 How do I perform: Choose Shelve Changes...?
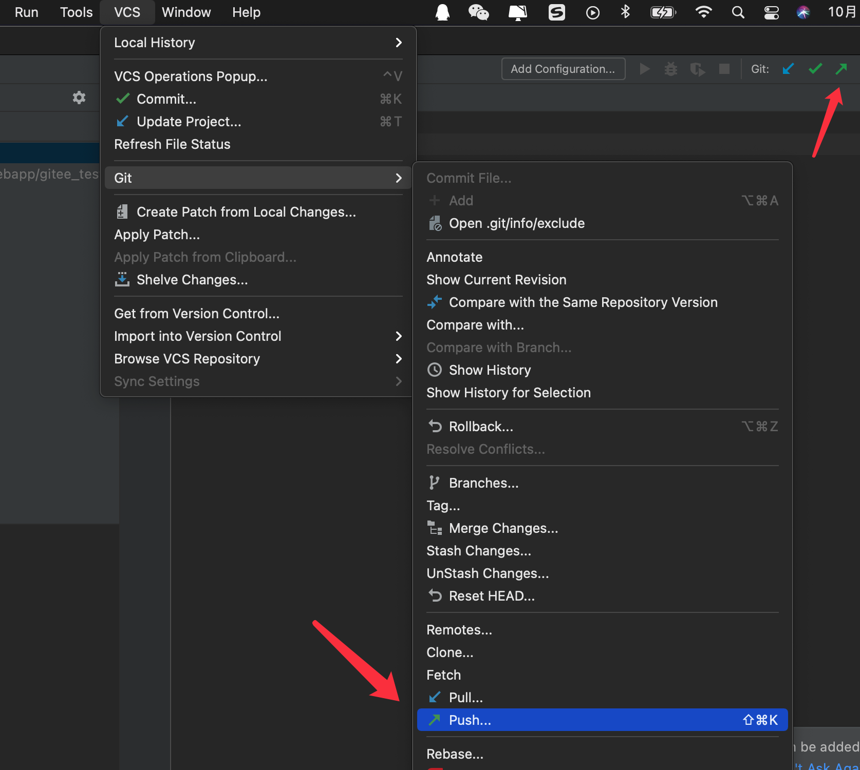click(258, 280)
